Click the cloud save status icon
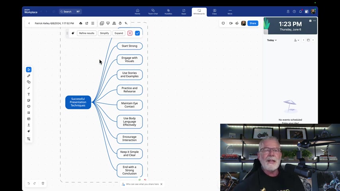The width and height of the screenshot is (340, 191). pyautogui.click(x=81, y=23)
